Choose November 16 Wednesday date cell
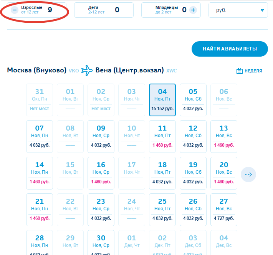Screen dimensions: 273x255 tap(101, 173)
